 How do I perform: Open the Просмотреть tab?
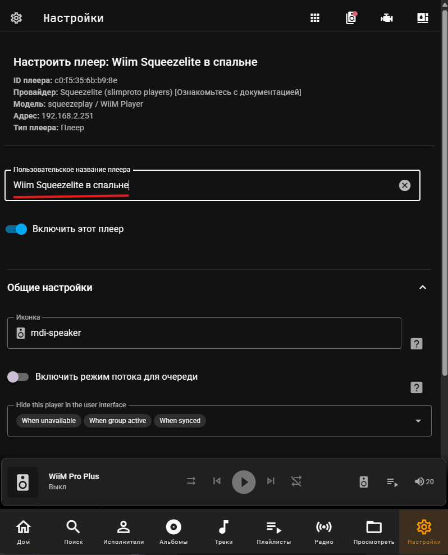(x=374, y=532)
